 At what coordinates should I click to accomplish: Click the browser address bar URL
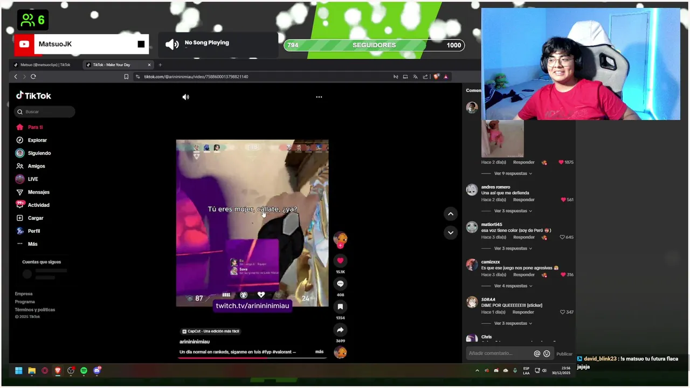coord(196,77)
